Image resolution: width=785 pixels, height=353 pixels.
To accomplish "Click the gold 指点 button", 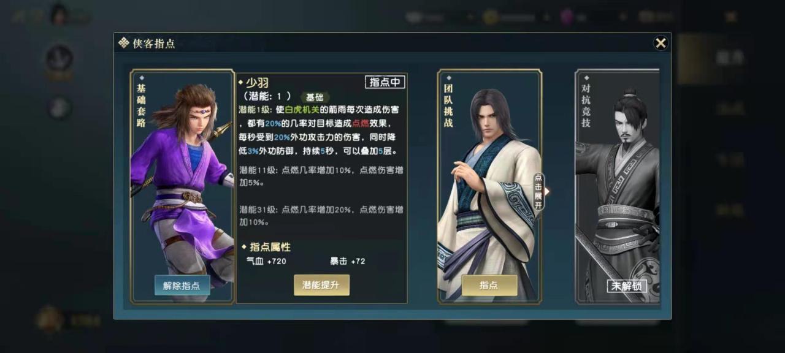I will pos(489,285).
